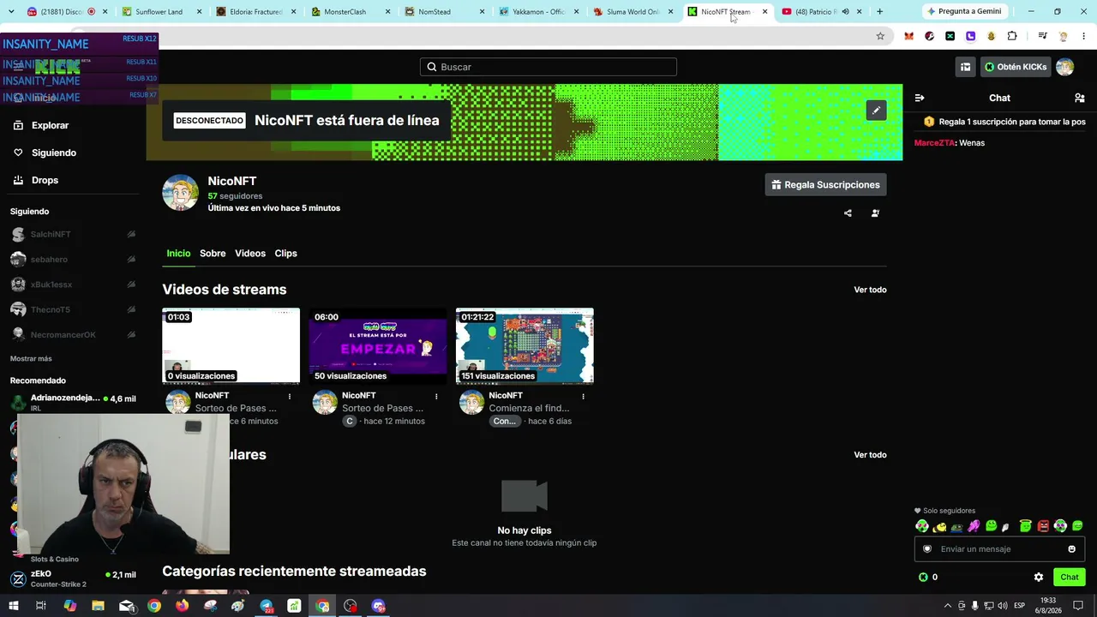1097x617 pixels.
Task: Open the user avatar menu in Kick header
Action: coord(1064,67)
